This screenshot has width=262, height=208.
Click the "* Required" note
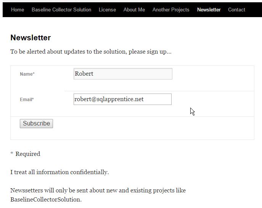point(25,154)
